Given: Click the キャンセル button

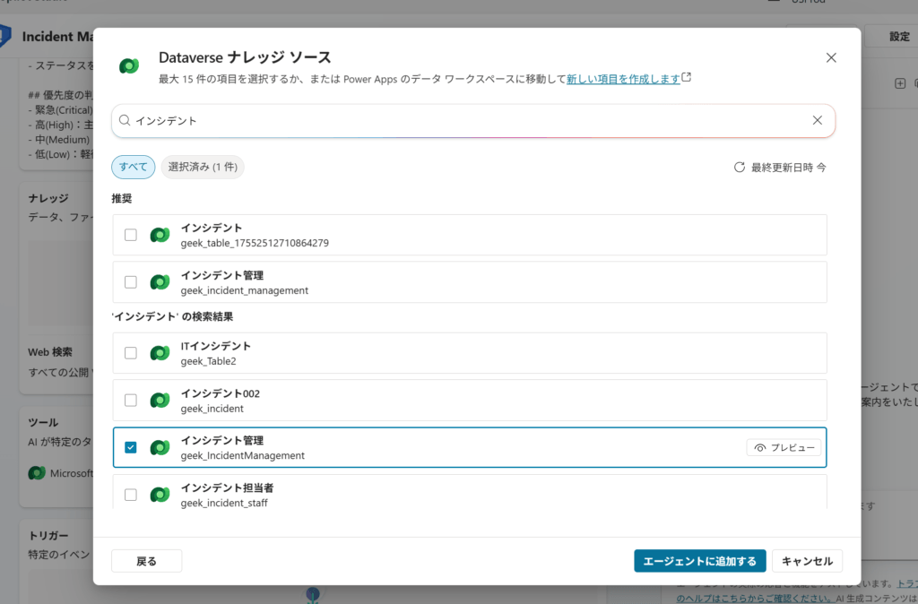Looking at the screenshot, I should (807, 561).
